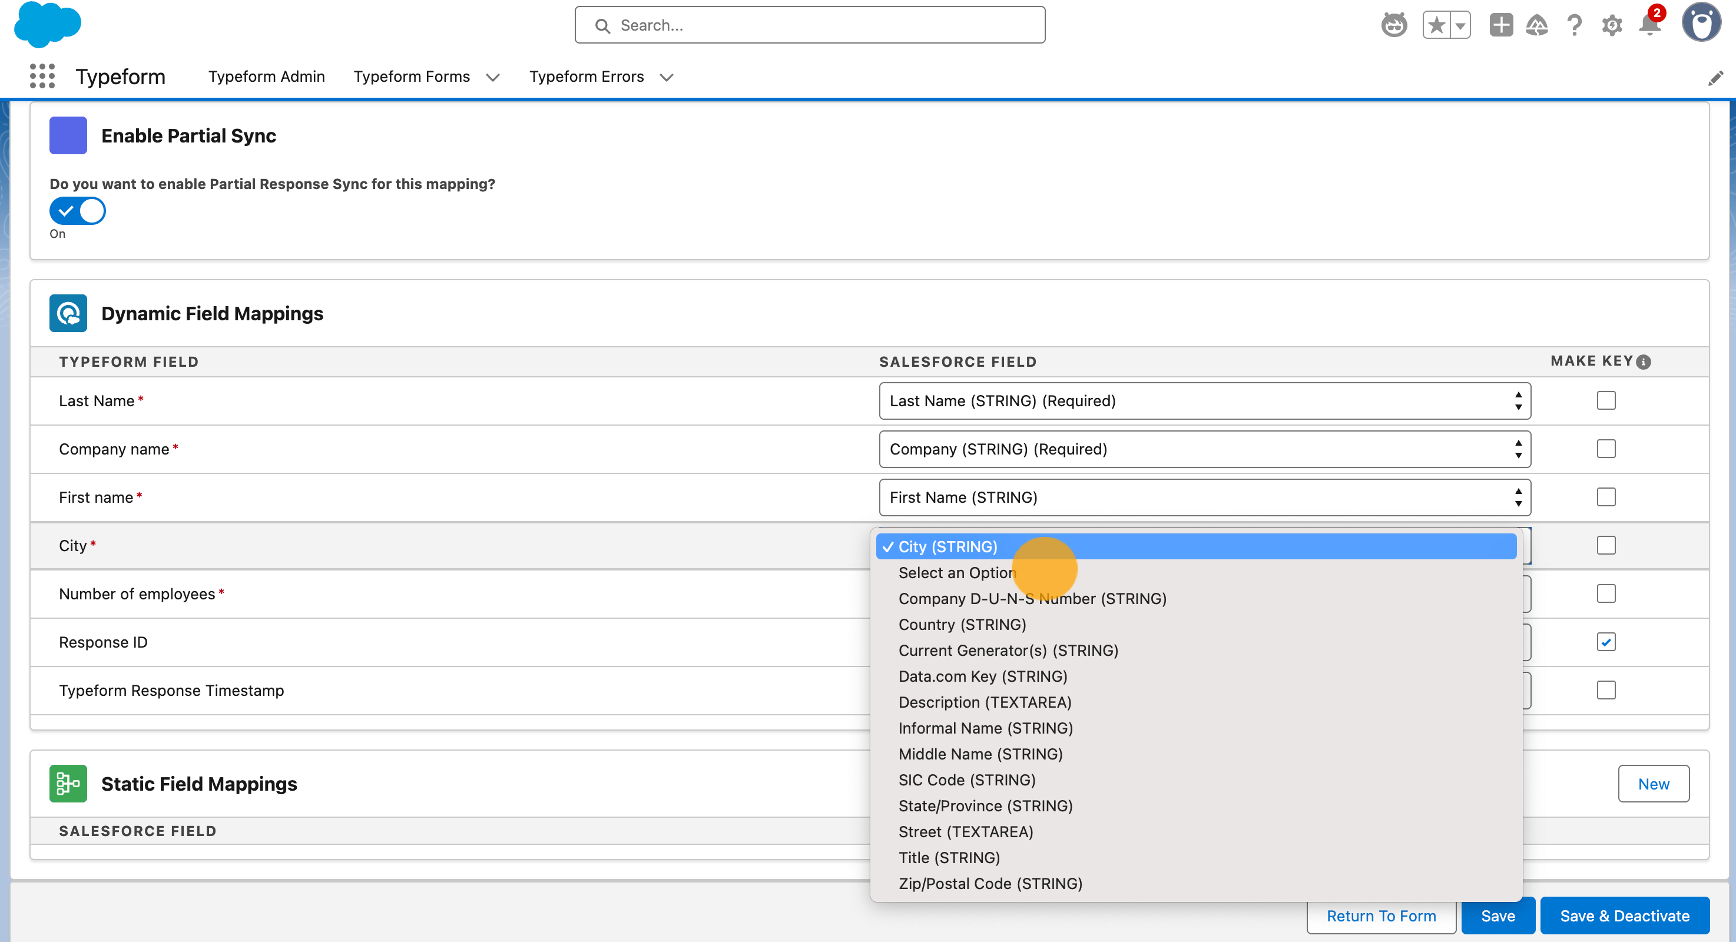Focus the global Search field
The width and height of the screenshot is (1736, 942).
[809, 25]
